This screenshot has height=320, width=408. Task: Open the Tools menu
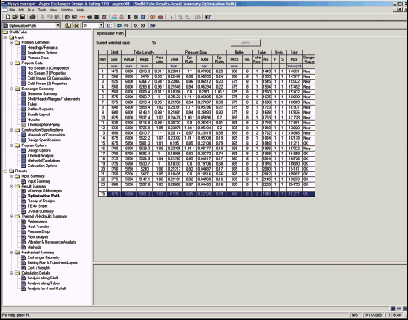coord(42,10)
